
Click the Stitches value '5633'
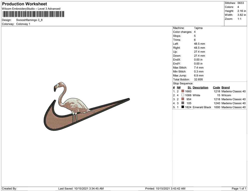[240, 3]
